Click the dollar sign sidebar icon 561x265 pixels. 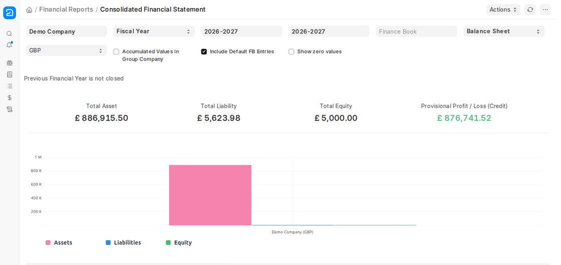(x=10, y=97)
